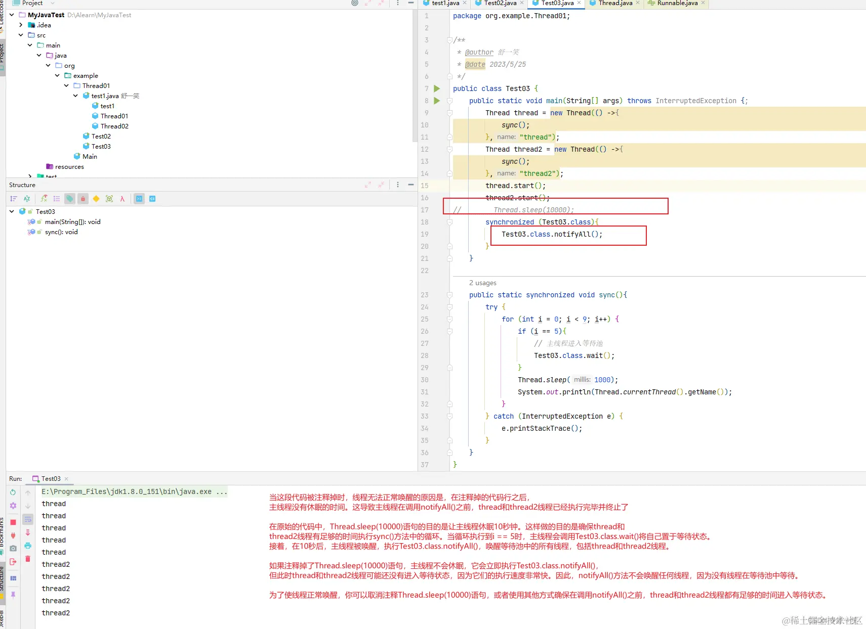The width and height of the screenshot is (866, 629).
Task: Pin the Run tab
Action: [x=13, y=595]
